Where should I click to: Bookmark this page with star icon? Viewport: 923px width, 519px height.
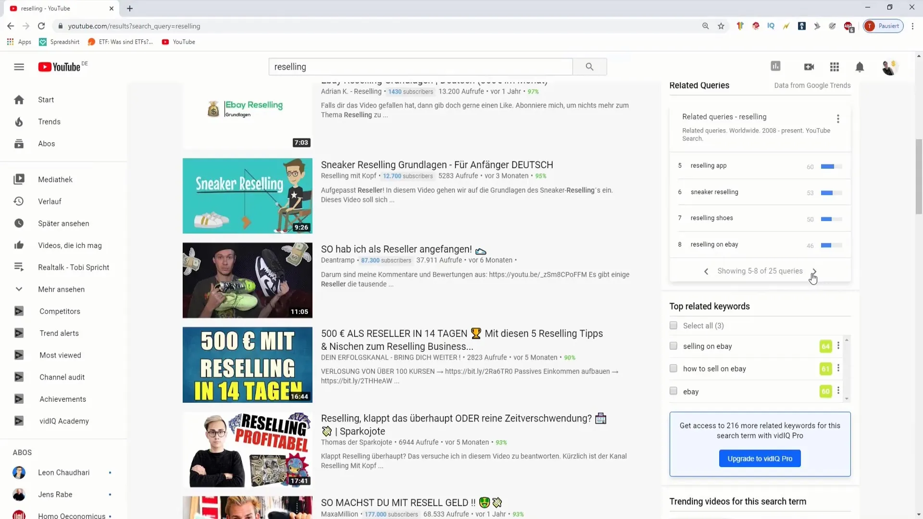click(721, 26)
